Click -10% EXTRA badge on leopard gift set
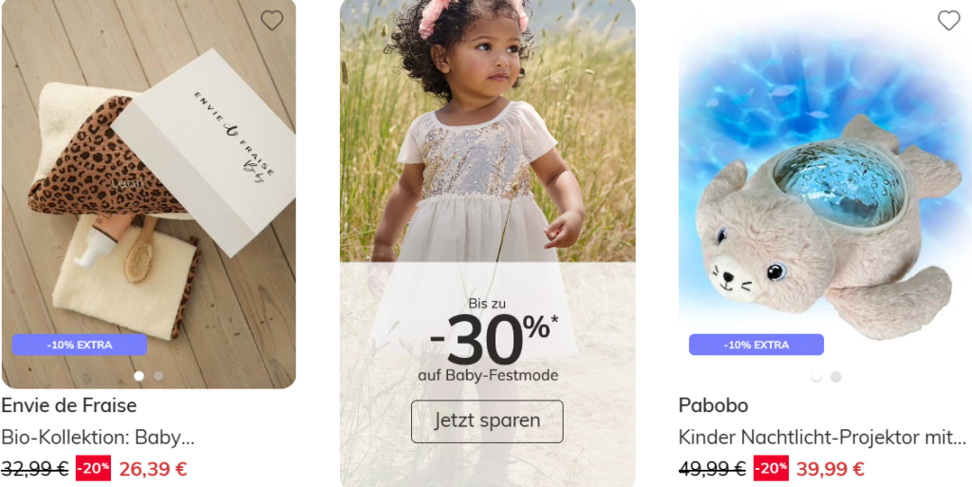The height and width of the screenshot is (487, 972). [x=80, y=346]
